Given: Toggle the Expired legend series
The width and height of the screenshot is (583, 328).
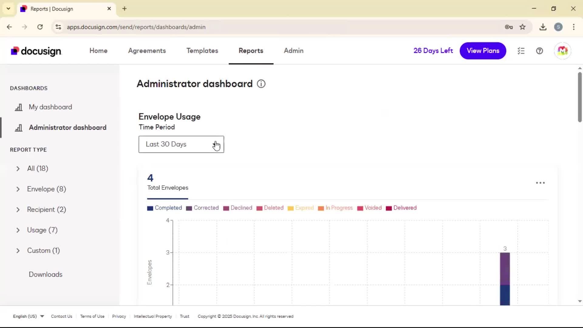Looking at the screenshot, I should coord(301,208).
